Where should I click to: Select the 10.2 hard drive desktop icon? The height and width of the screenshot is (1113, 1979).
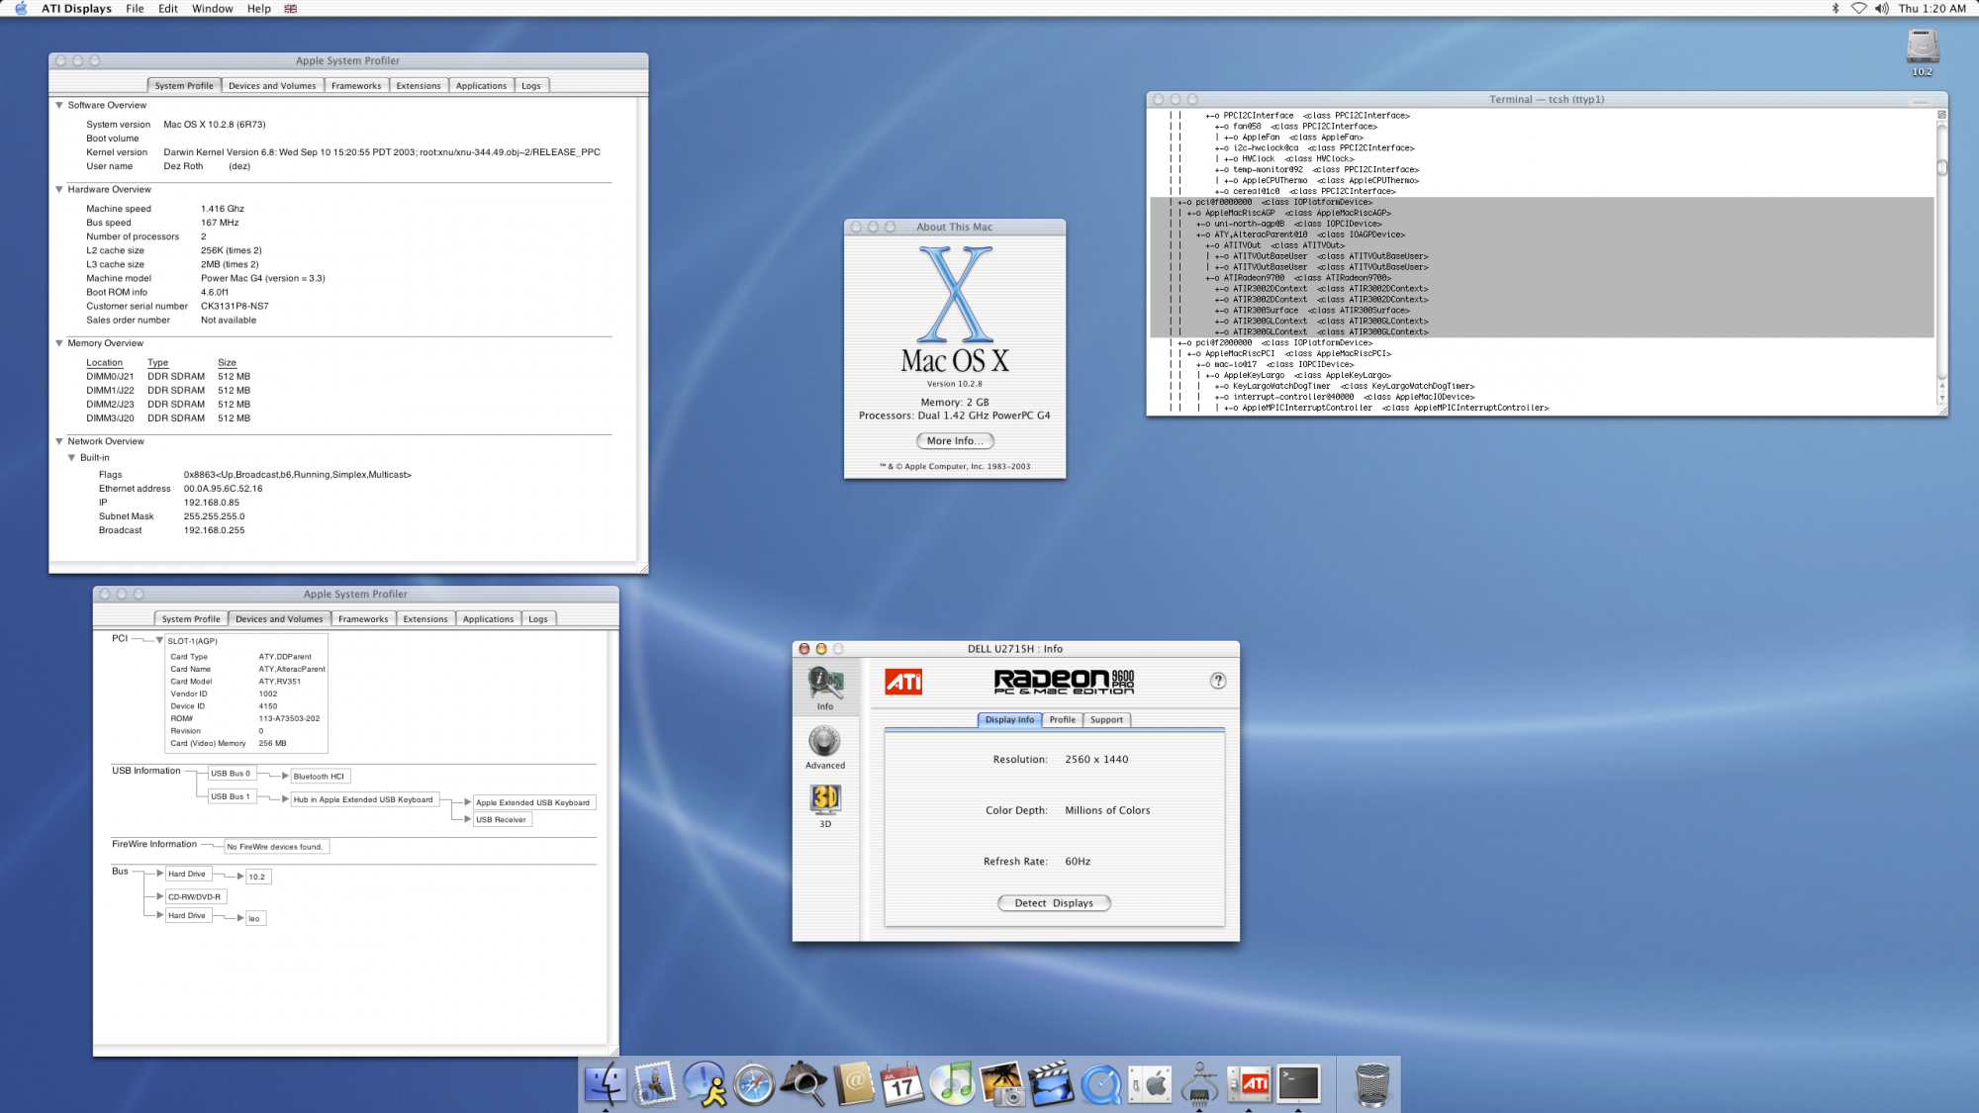1922,52
